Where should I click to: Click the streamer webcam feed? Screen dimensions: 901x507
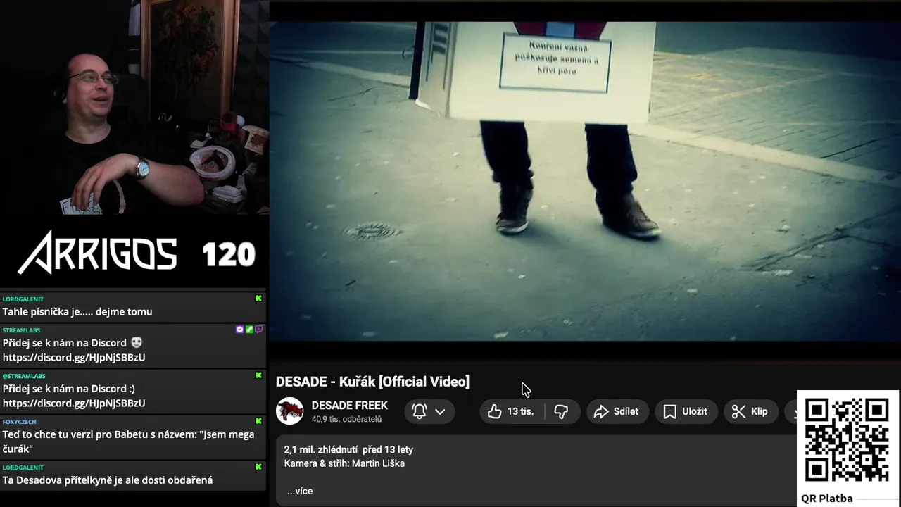pos(134,107)
